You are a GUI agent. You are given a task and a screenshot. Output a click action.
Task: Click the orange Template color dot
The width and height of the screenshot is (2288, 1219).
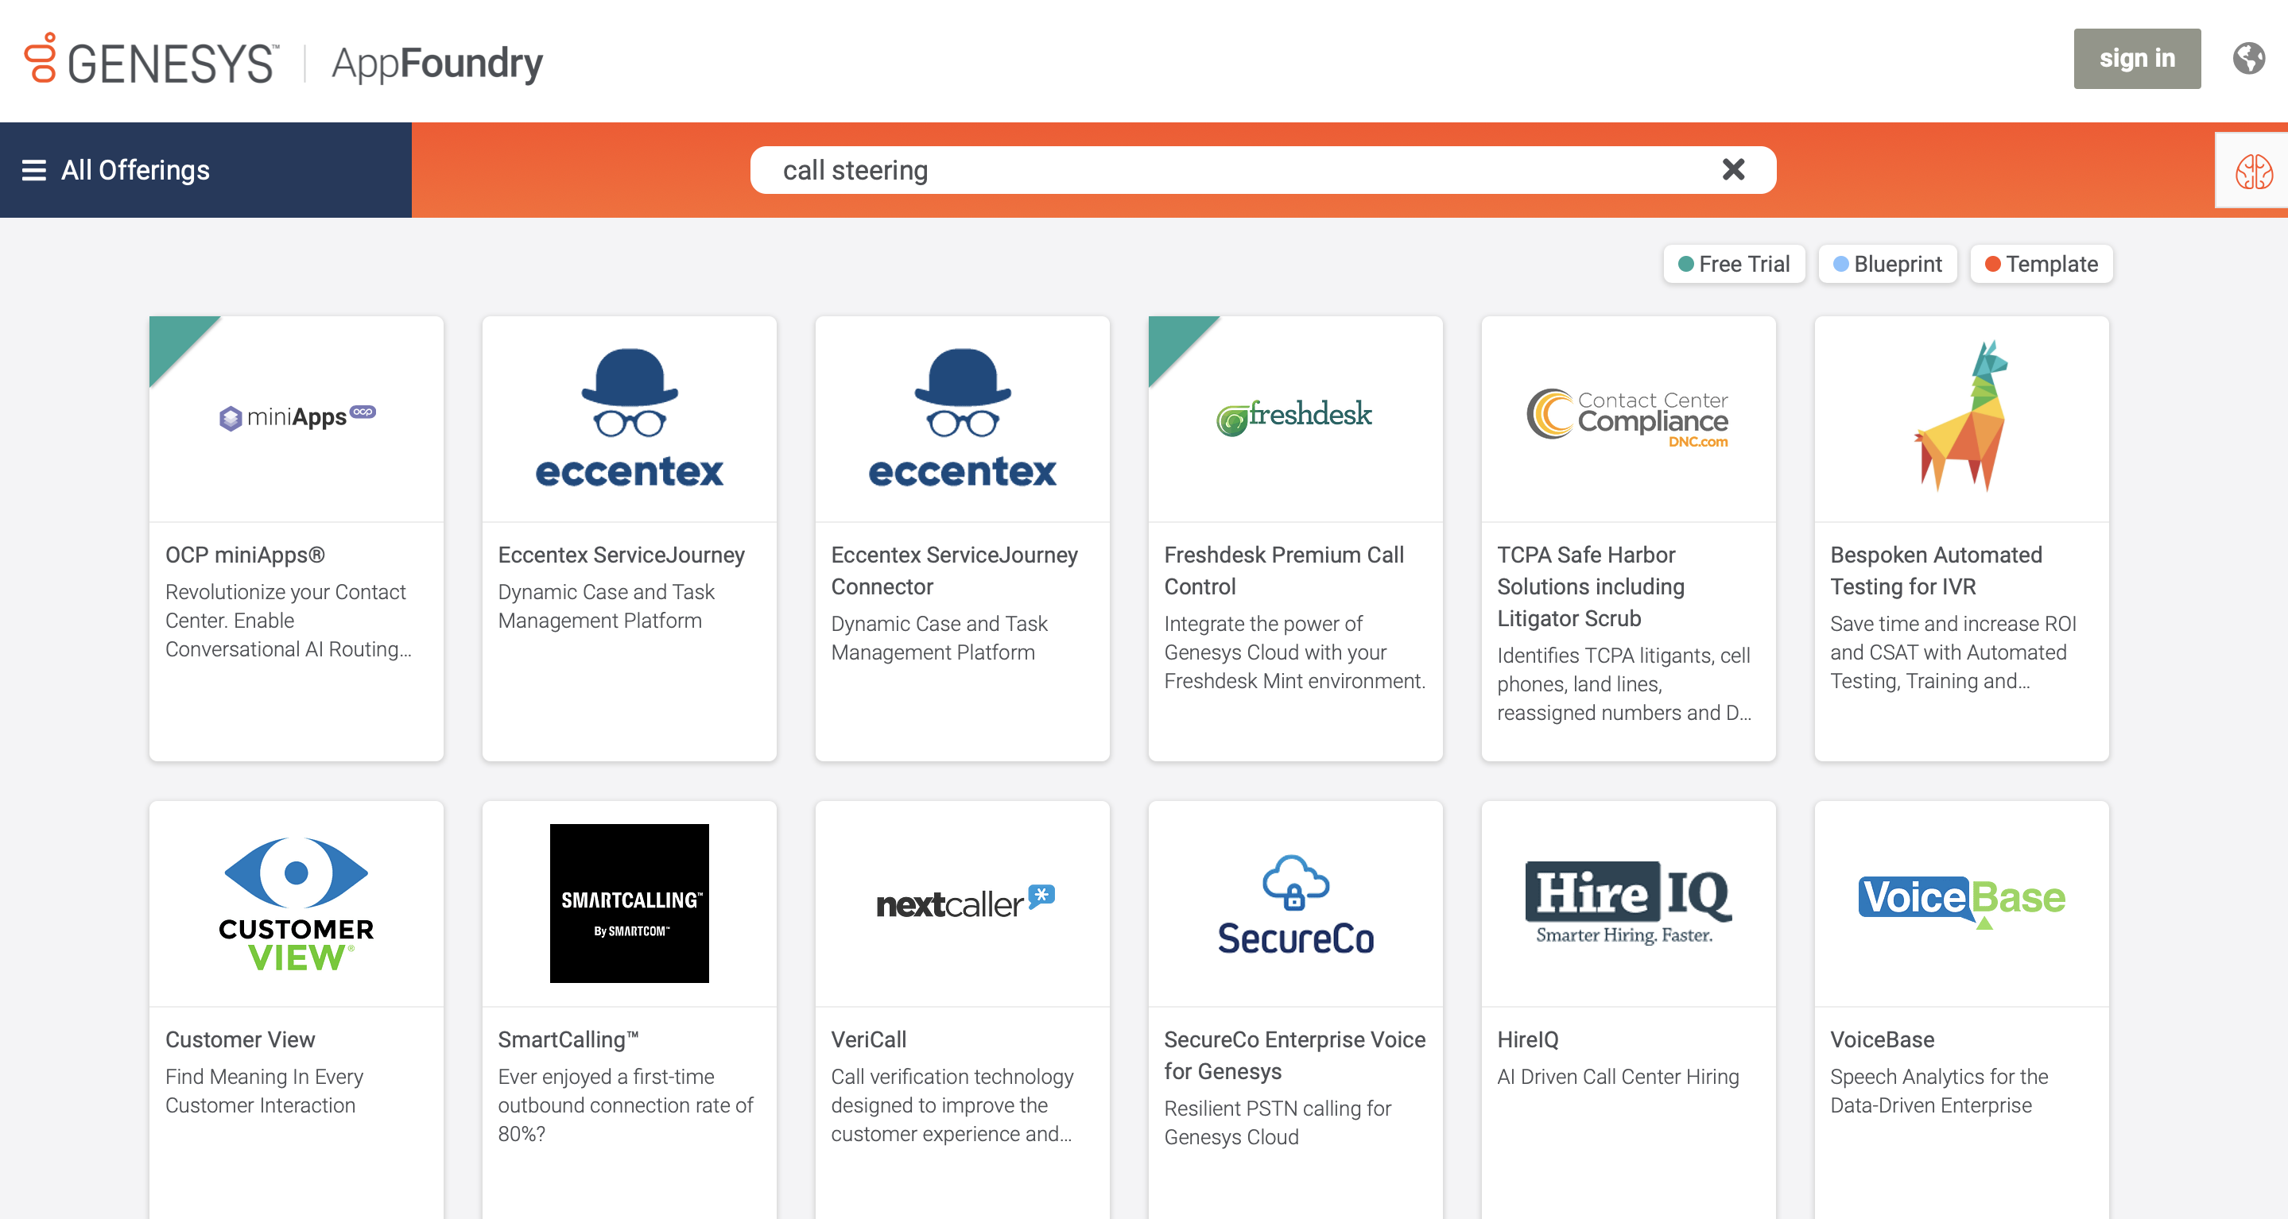click(1992, 264)
